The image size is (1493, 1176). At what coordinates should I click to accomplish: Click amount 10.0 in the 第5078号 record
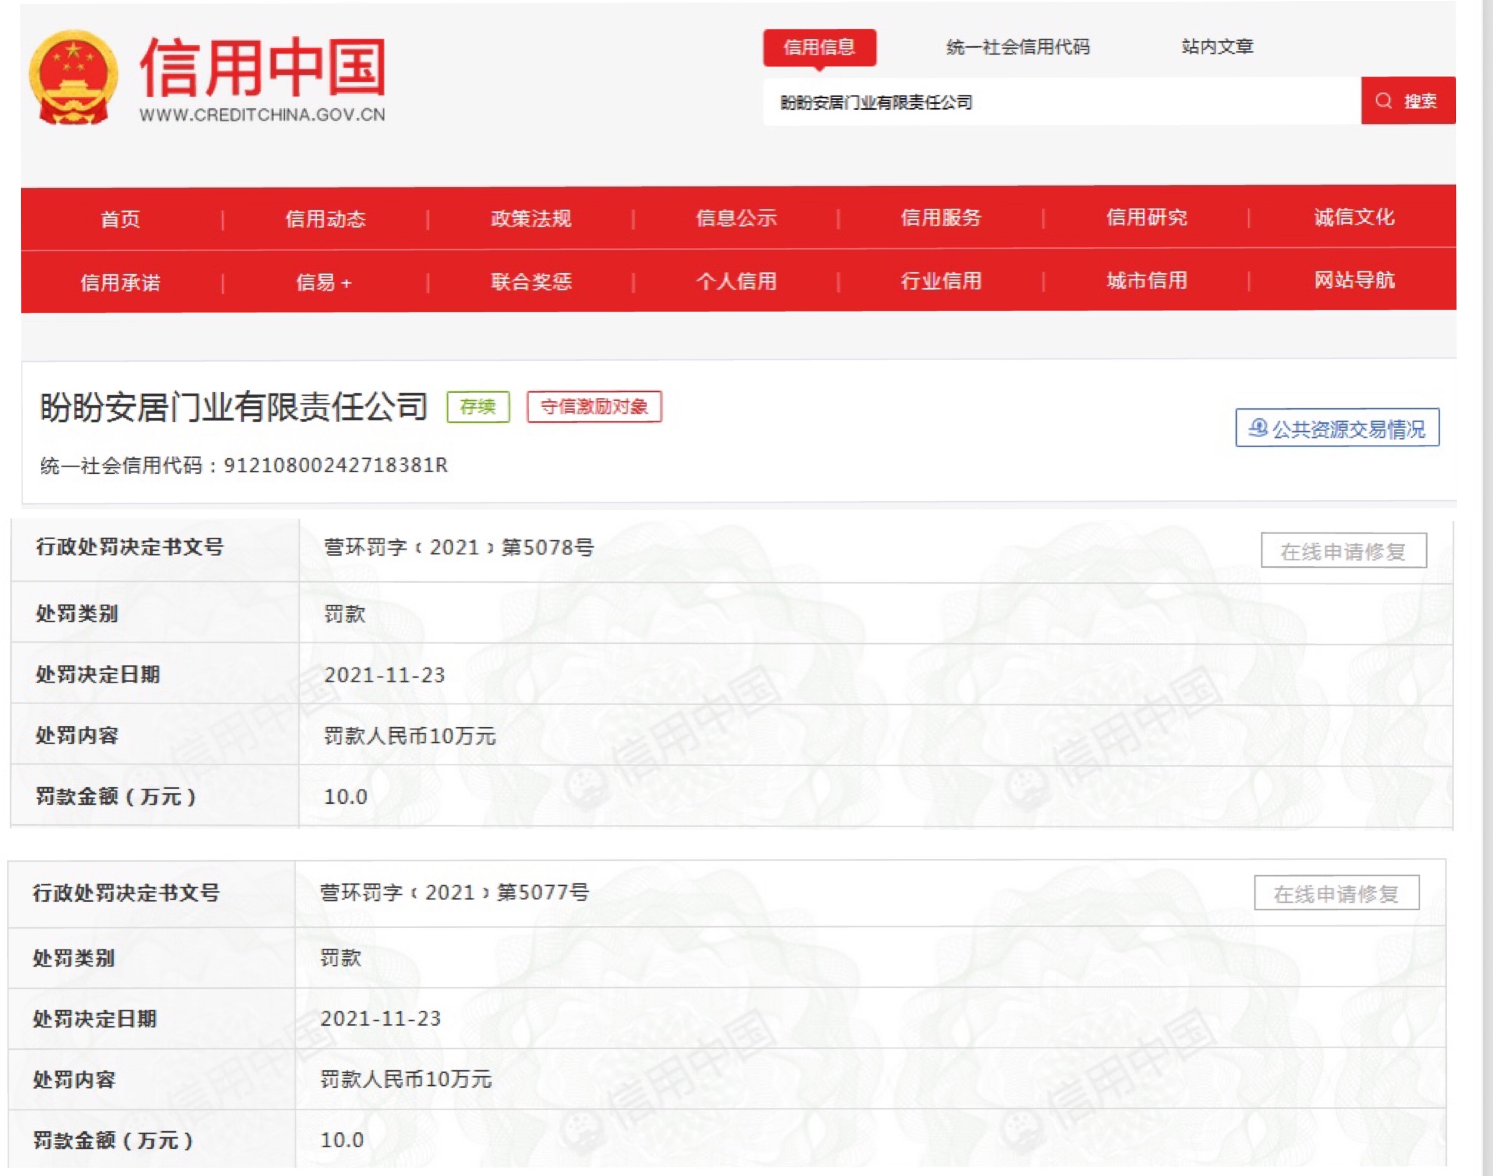pos(346,797)
